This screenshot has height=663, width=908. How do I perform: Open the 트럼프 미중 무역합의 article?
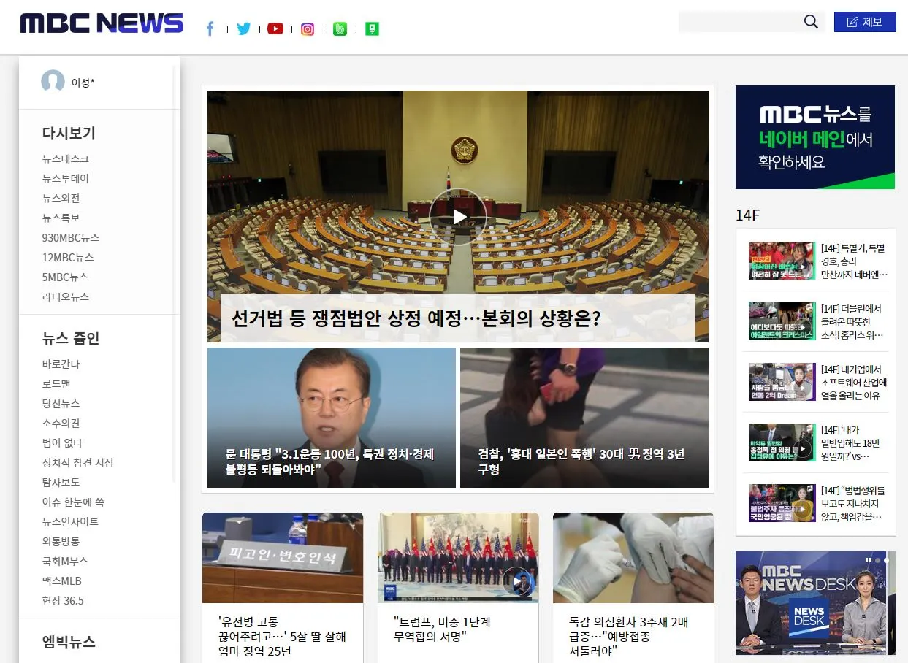tap(458, 558)
